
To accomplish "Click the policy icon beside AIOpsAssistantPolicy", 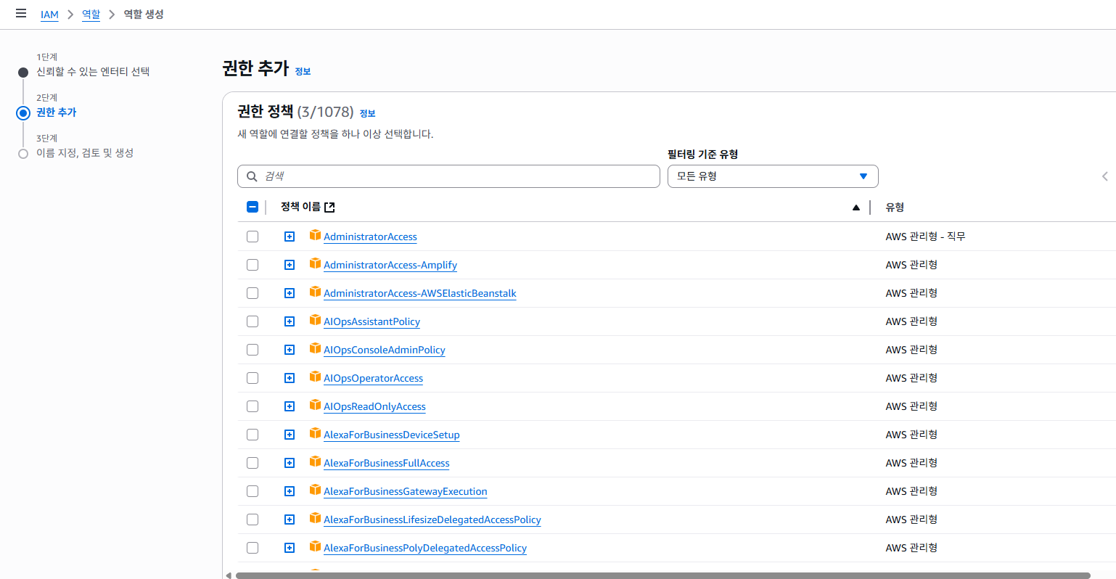I will [315, 320].
